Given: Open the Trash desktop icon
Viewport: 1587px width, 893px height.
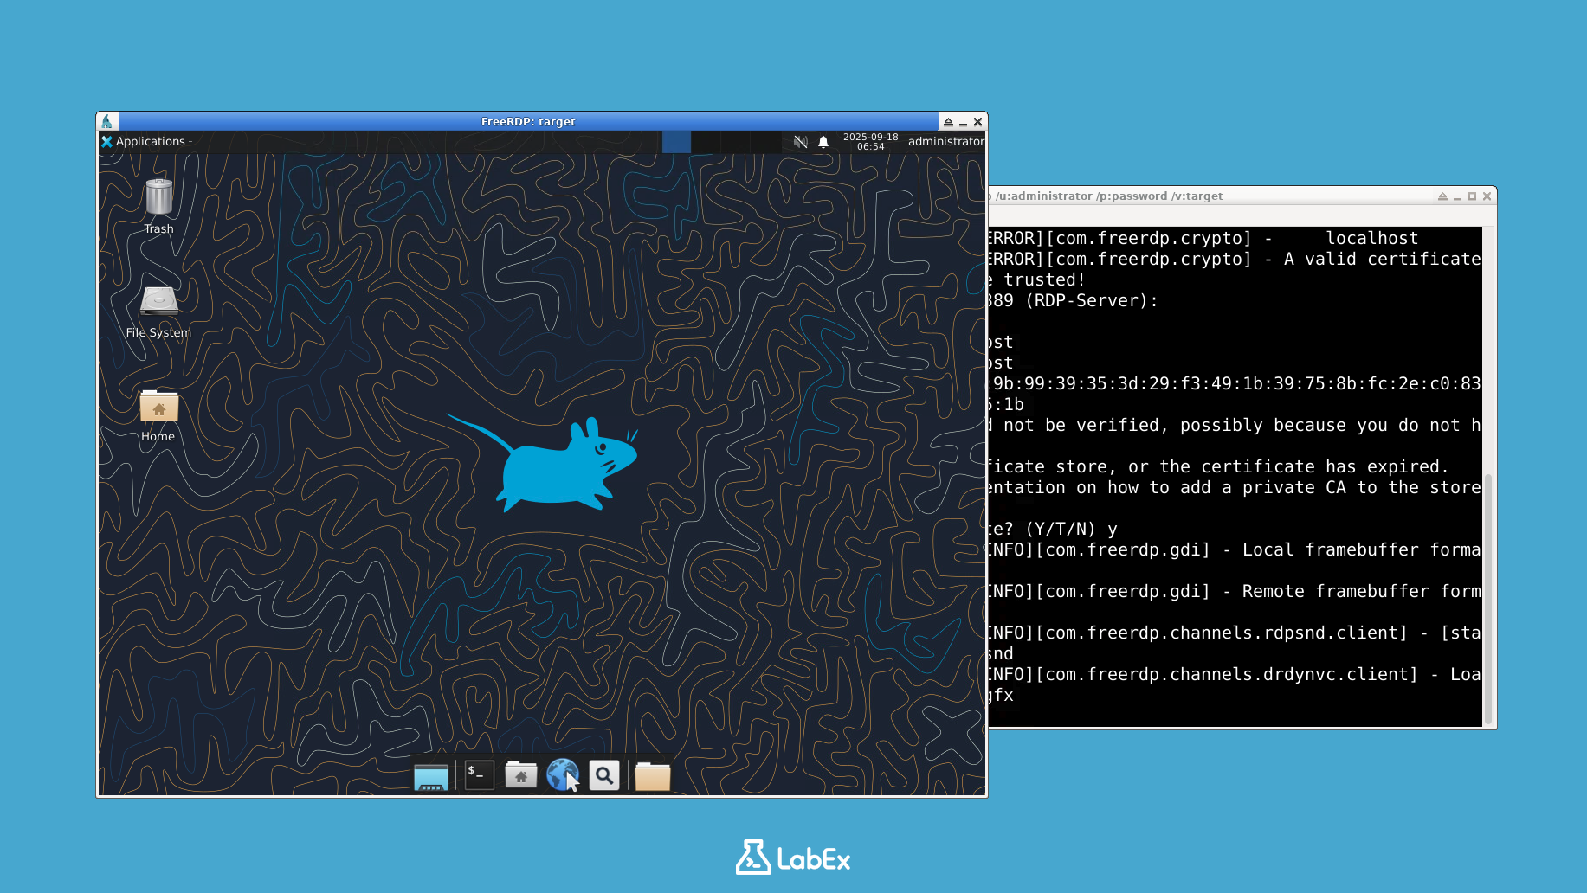Looking at the screenshot, I should pyautogui.click(x=158, y=198).
